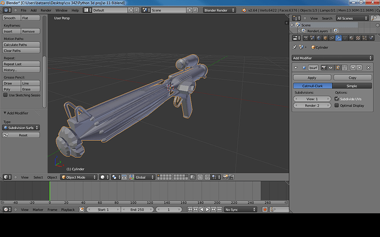The width and height of the screenshot is (380, 237).
Task: Select Catmull-Clark subdivision type
Action: [313, 86]
